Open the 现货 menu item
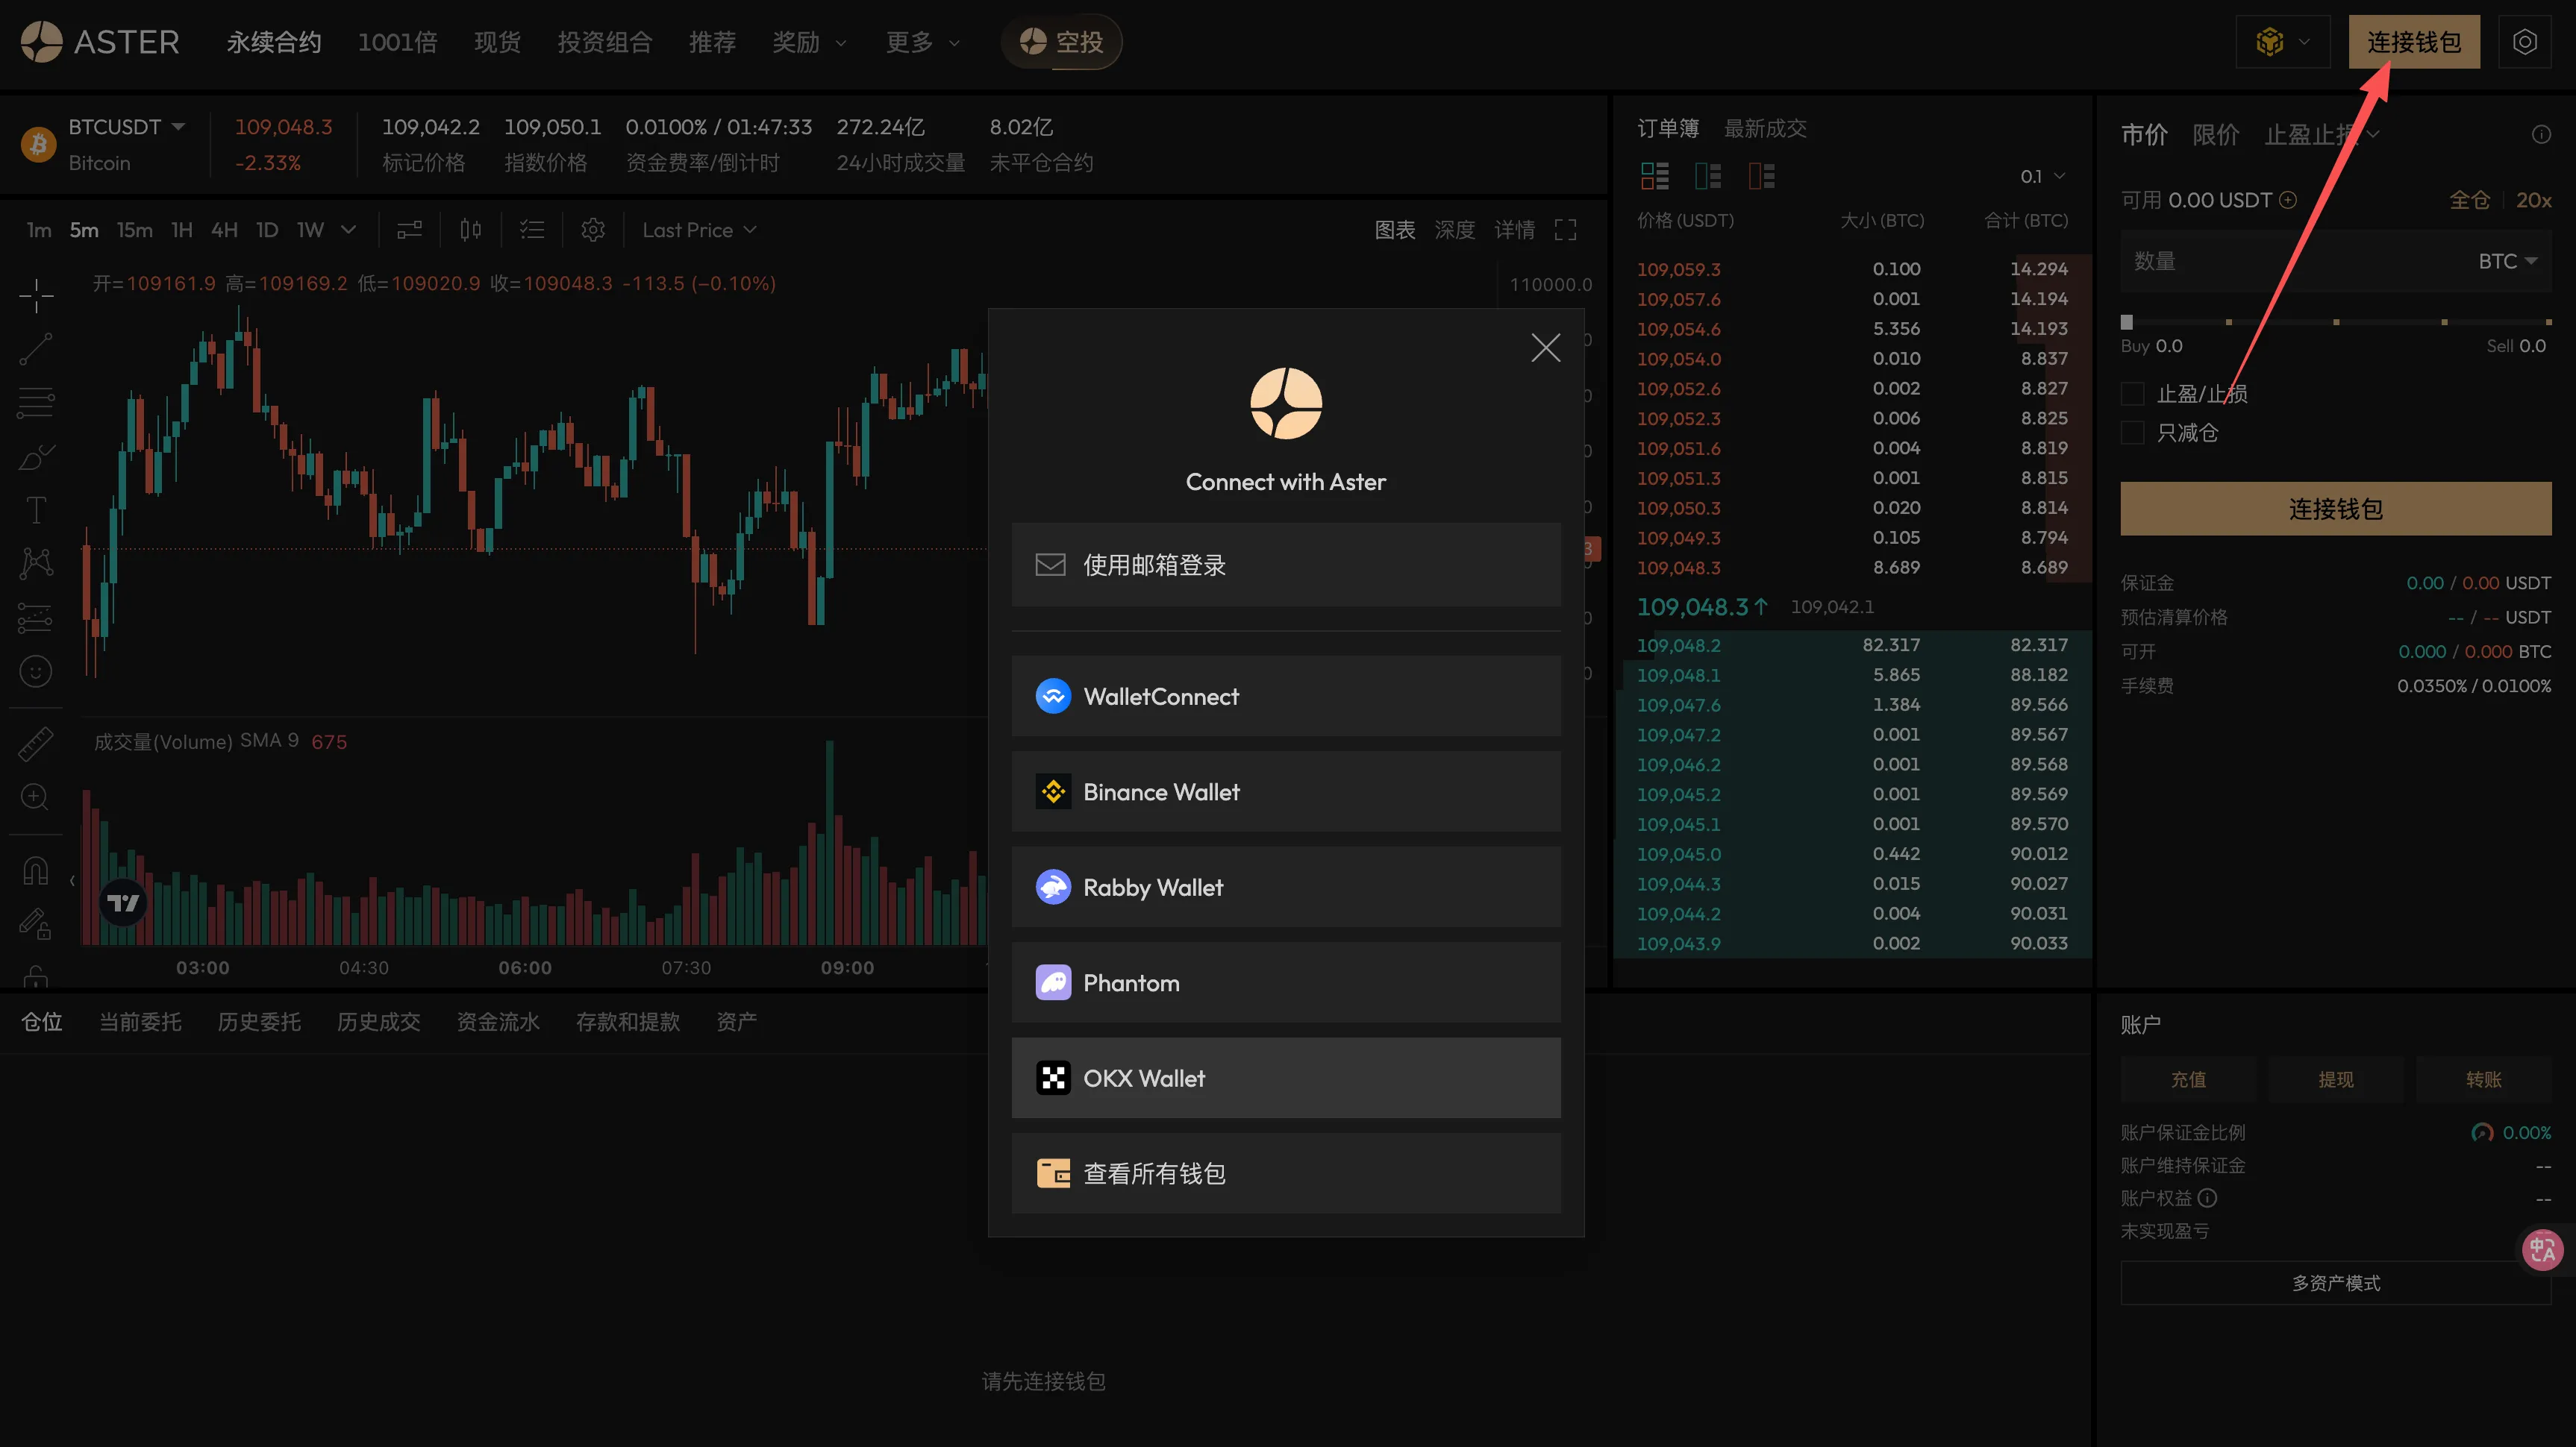The width and height of the screenshot is (2576, 1447). coord(497,42)
